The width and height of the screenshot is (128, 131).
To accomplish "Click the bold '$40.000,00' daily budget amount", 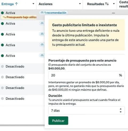I will click(57, 68).
